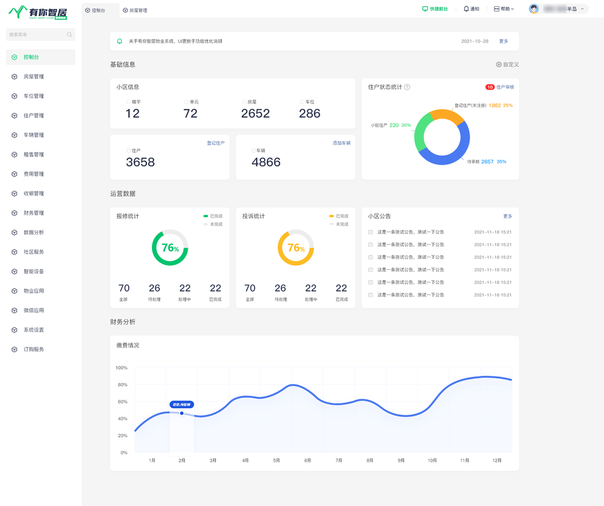Click the 搜索菜单 search input field
604x506 pixels.
click(x=36, y=35)
